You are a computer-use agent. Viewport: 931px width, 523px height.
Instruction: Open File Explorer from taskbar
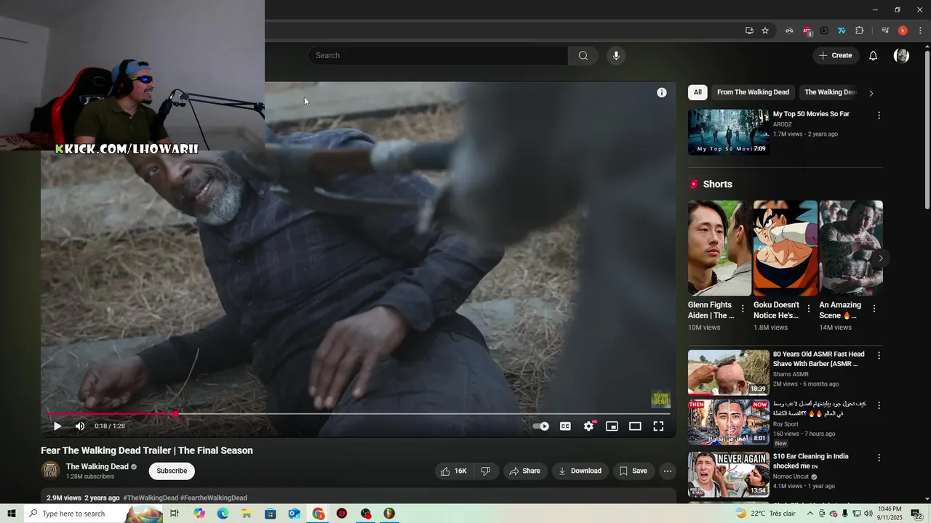[x=247, y=514]
